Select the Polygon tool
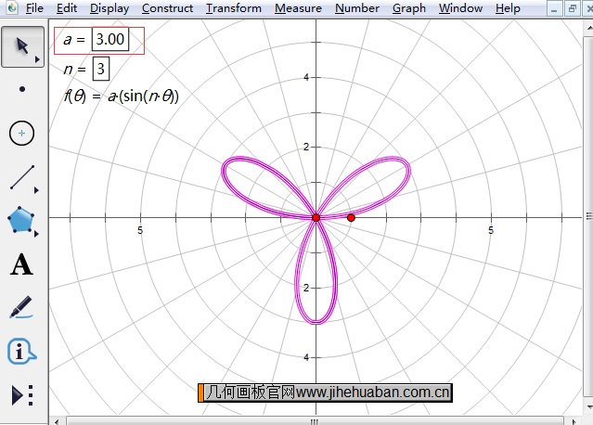The image size is (593, 425). (20, 219)
